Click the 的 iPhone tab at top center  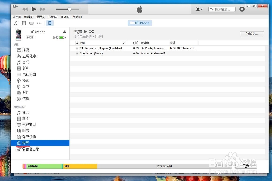(140, 23)
